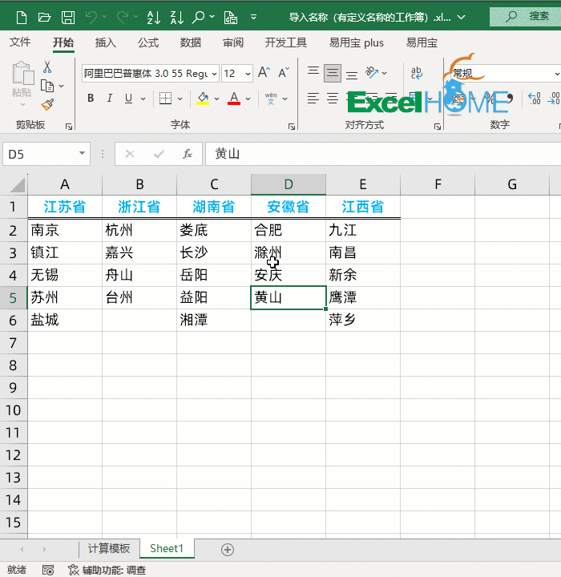This screenshot has width=561, height=577.
Task: Click the print preview icon in quick access
Action: point(231,18)
